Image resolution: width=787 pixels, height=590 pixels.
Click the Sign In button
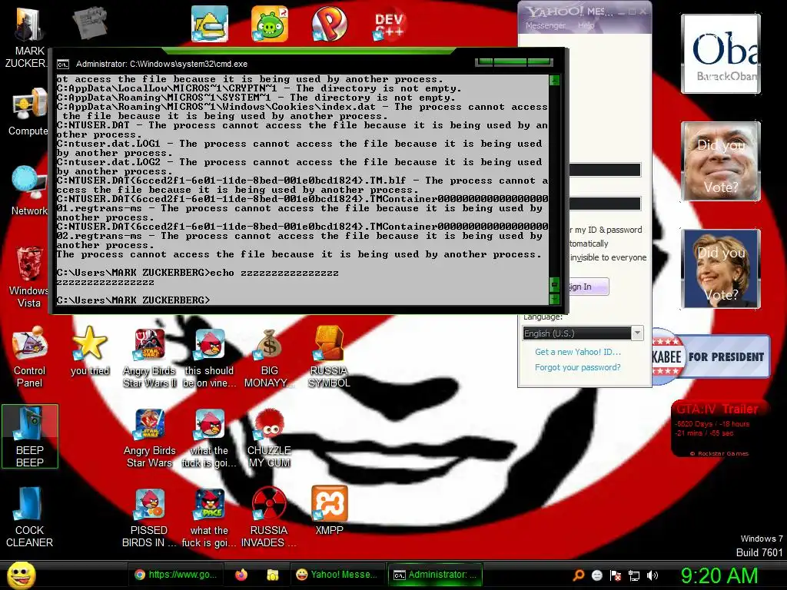[x=589, y=287]
